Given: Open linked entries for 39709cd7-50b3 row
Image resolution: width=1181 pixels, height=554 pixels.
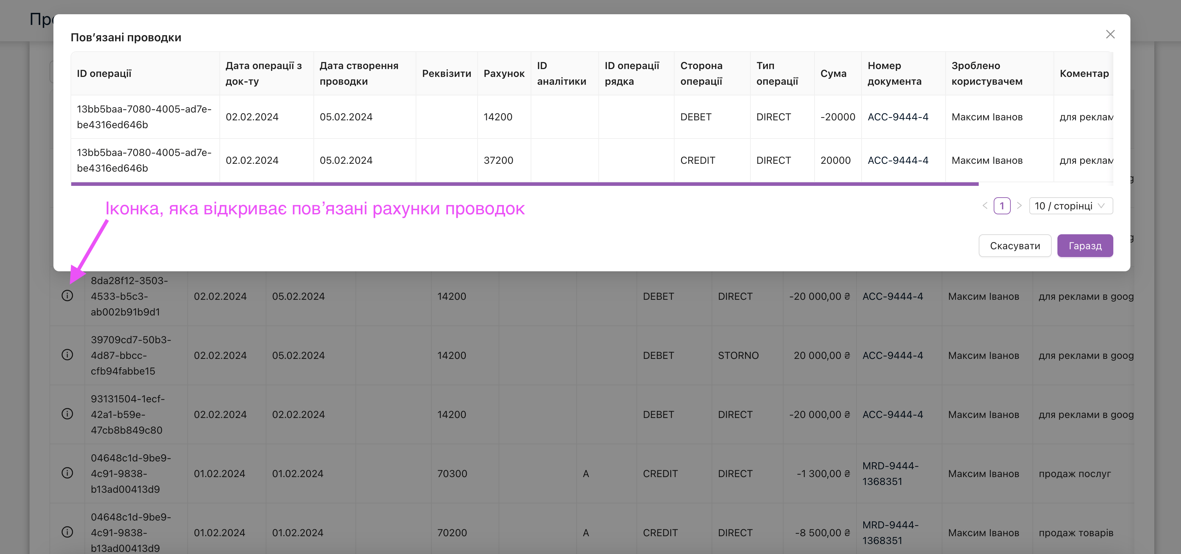Looking at the screenshot, I should coord(67,355).
